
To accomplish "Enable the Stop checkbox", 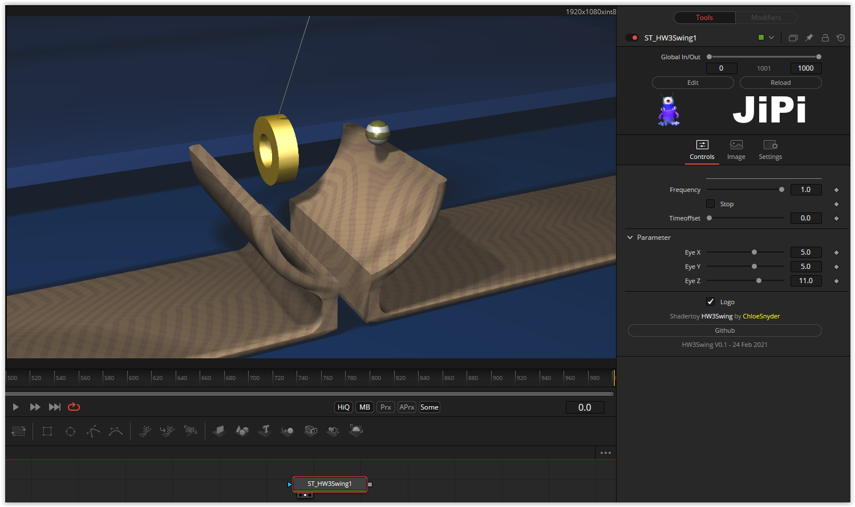I will pos(710,204).
